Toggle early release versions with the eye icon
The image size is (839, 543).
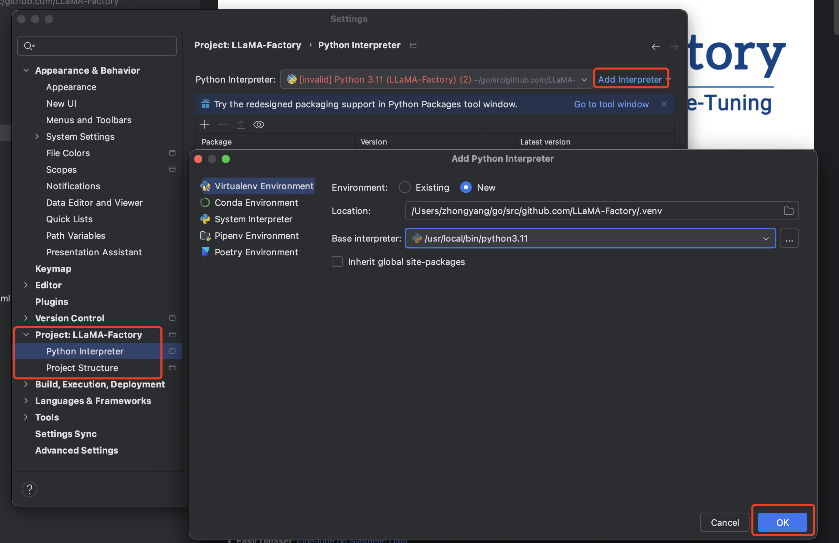tap(259, 124)
